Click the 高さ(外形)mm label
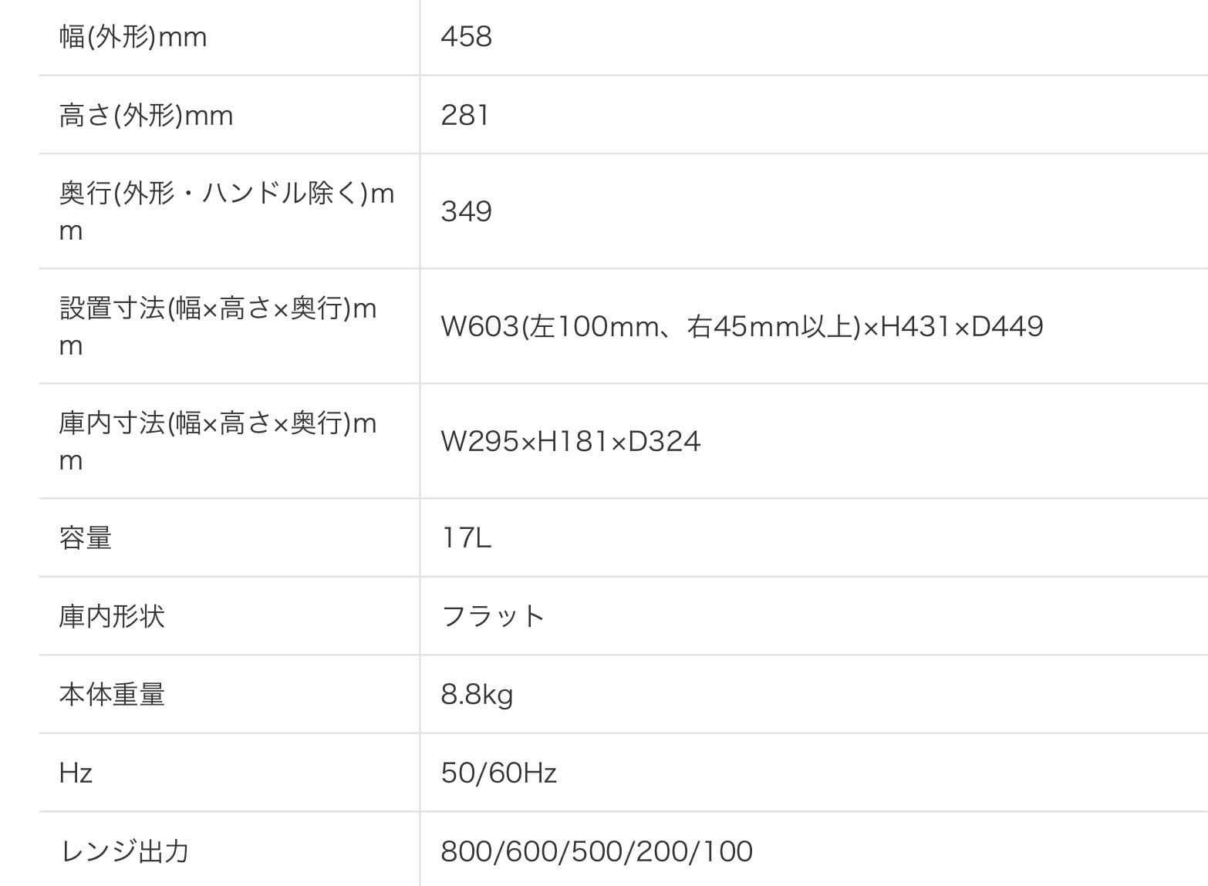This screenshot has width=1208, height=886. [x=146, y=116]
